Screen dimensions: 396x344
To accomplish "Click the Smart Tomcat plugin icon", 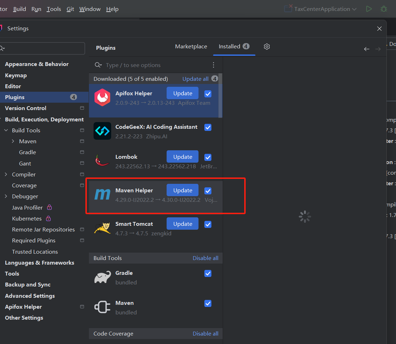I will [102, 228].
